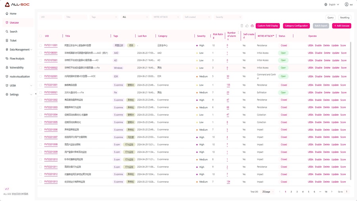Open Flow Analysis in the sidebar
Viewport: 357px width, 201px height.
pos(17,59)
